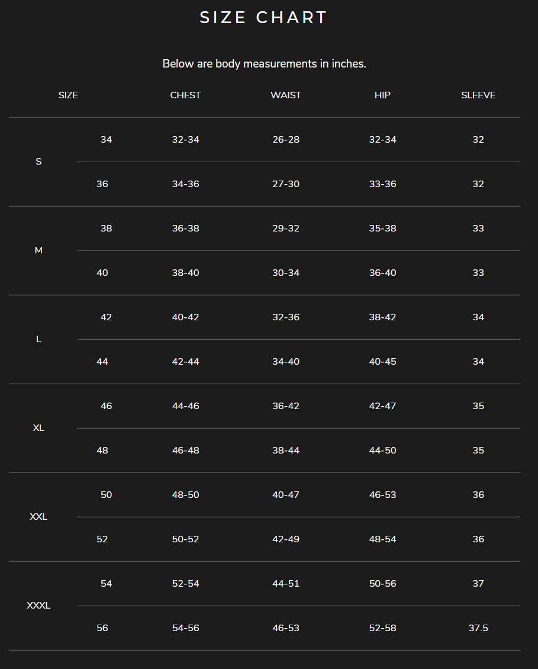
Task: Select the S size label
Action: [x=38, y=162]
